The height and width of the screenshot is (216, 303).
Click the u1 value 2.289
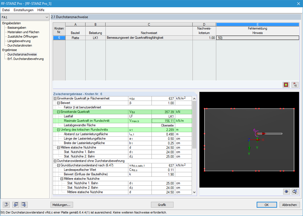(x=163, y=130)
